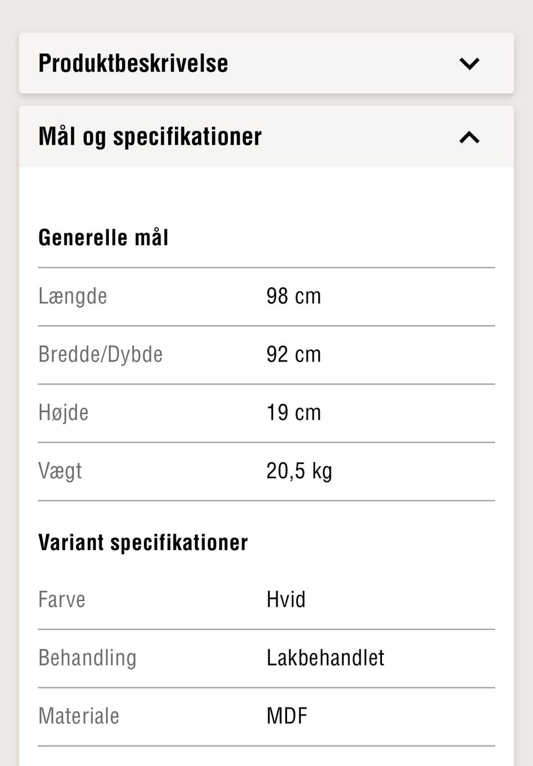Collapse Mål og specifikationer with the up chevron
Viewport: 533px width, 766px height.
(x=469, y=137)
